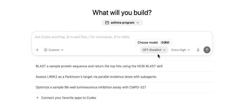The height and width of the screenshot is (107, 245).
Task: Select the Assess LRRK2 Parkinson's target suggestion
Action: [96, 77]
